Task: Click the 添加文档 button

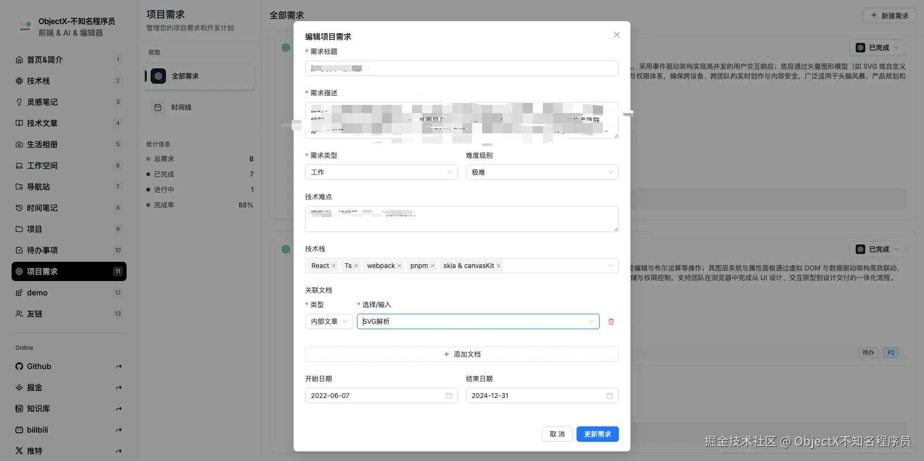Action: tap(462, 354)
